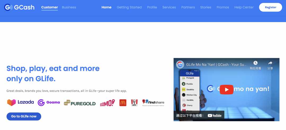Screen dimensions: 286x130
Task: Click the GCash logo in header
Action: pos(19,7)
